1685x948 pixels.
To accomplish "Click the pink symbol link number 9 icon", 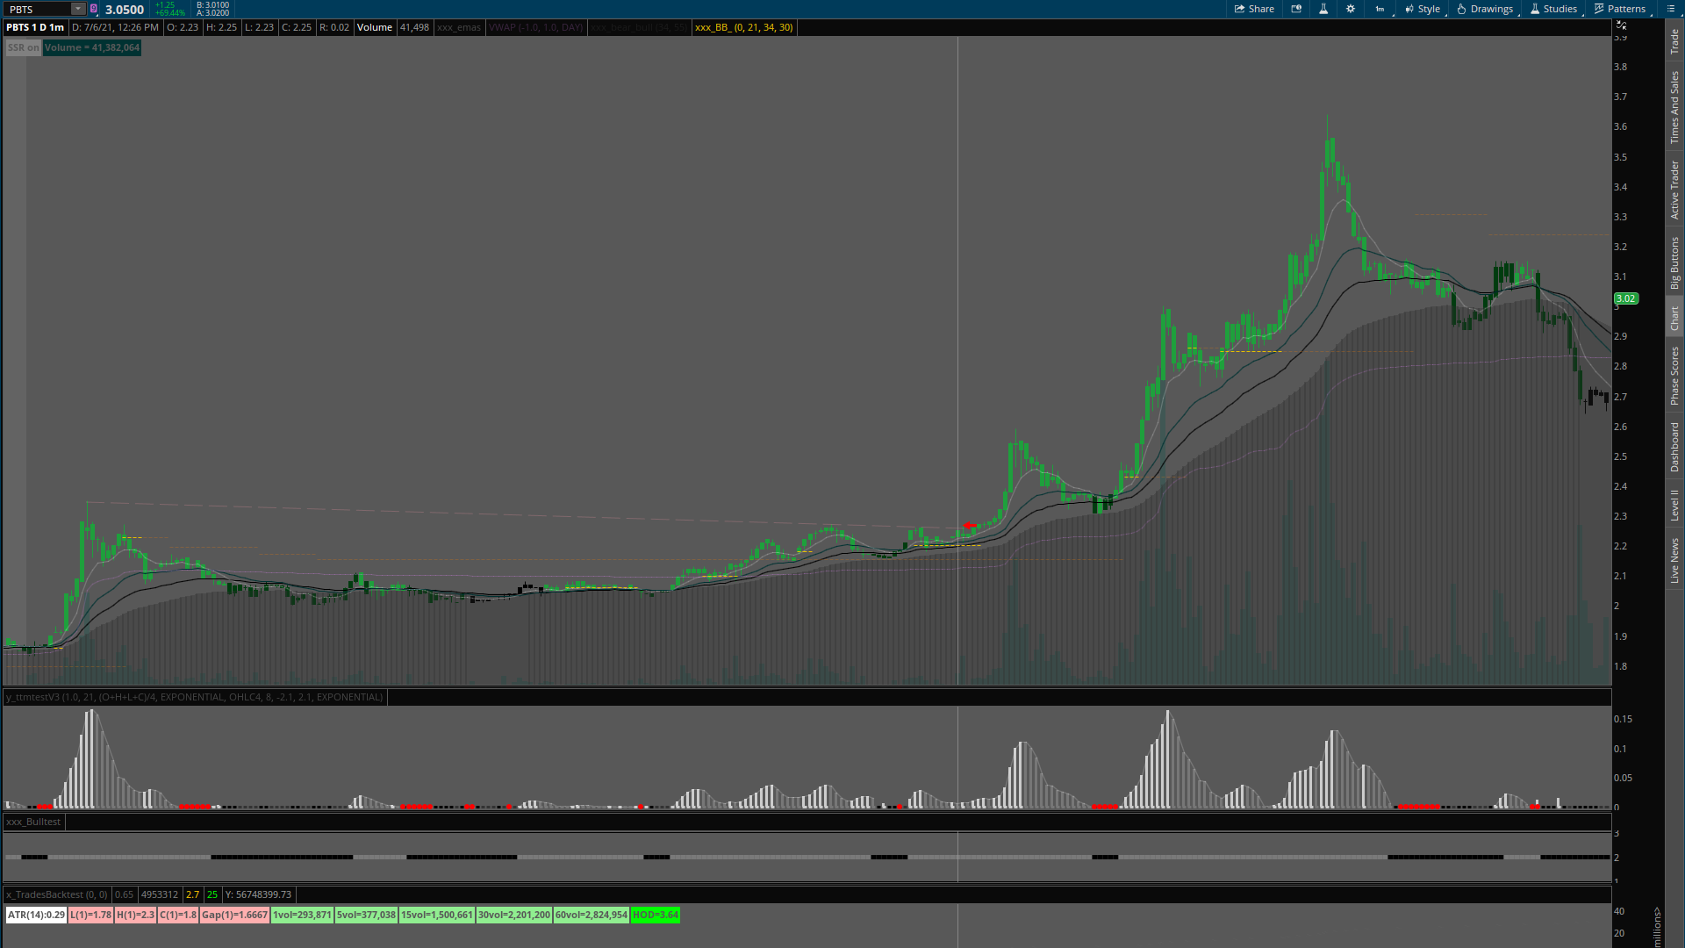I will [94, 9].
